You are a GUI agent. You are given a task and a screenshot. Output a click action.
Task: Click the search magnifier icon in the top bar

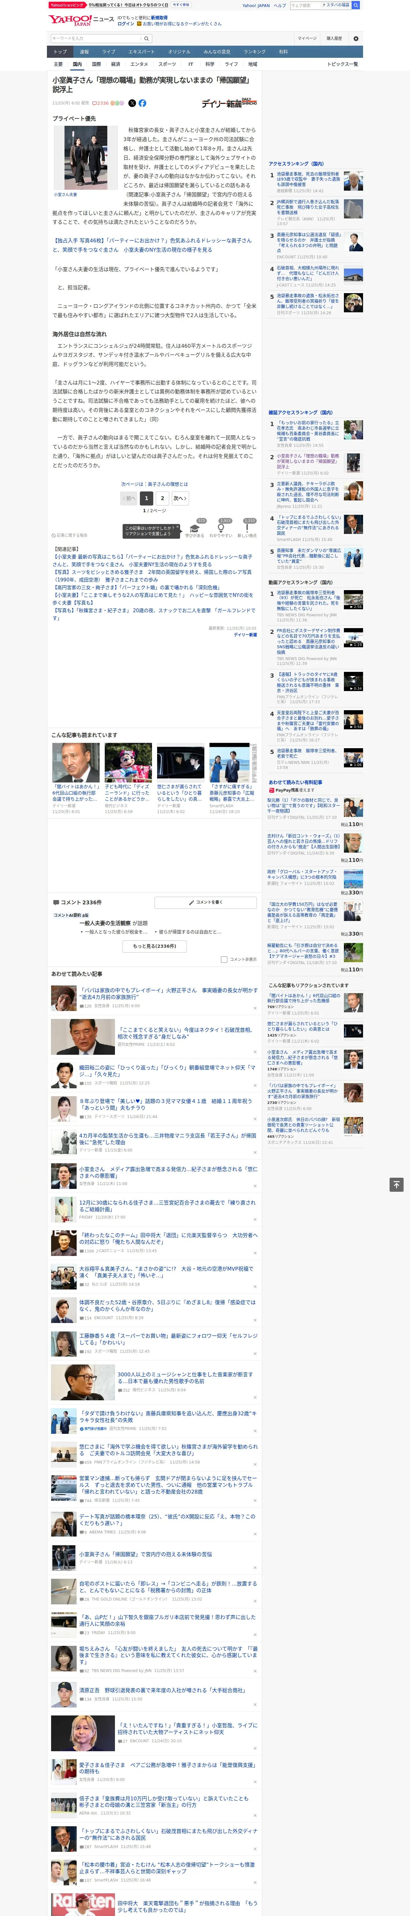coord(356,5)
